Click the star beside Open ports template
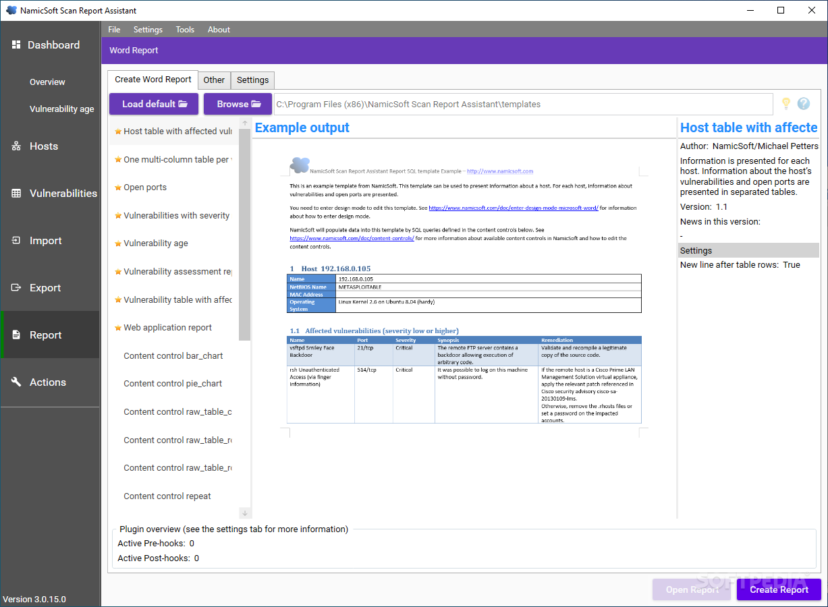This screenshot has width=828, height=607. click(118, 187)
